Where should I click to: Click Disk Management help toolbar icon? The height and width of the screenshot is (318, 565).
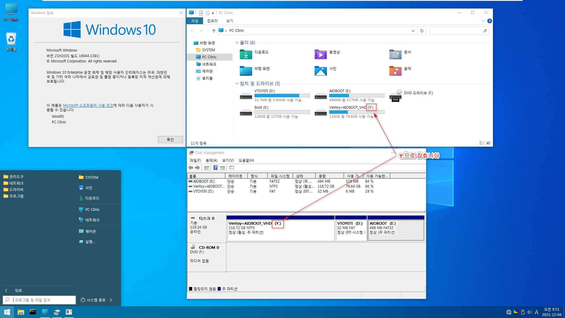pos(215,168)
